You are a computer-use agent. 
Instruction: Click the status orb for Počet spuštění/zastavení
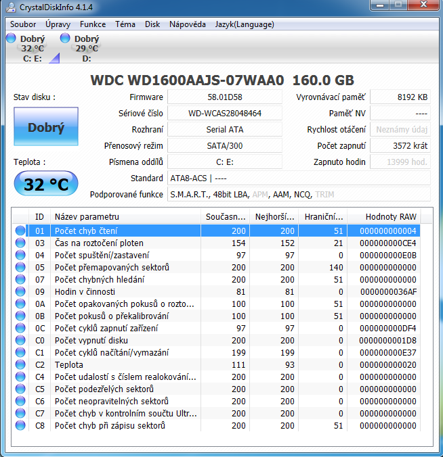(20, 255)
